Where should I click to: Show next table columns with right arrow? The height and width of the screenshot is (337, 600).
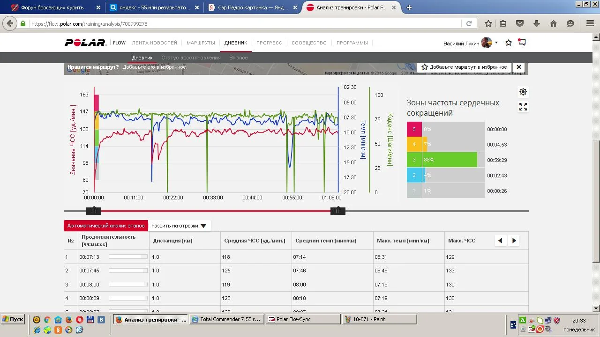514,241
